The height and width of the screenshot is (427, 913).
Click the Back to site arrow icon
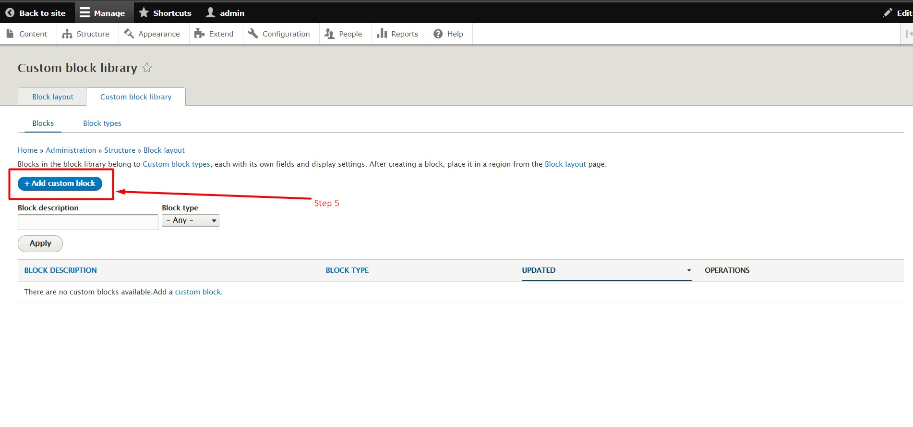click(10, 13)
